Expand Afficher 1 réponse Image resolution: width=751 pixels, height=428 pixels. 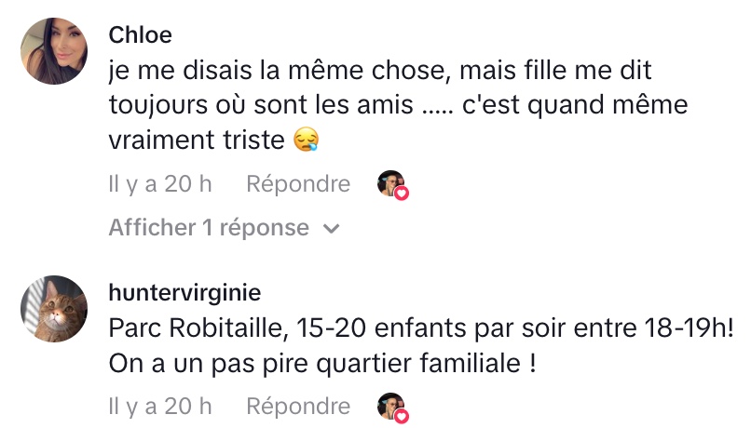[x=209, y=227]
